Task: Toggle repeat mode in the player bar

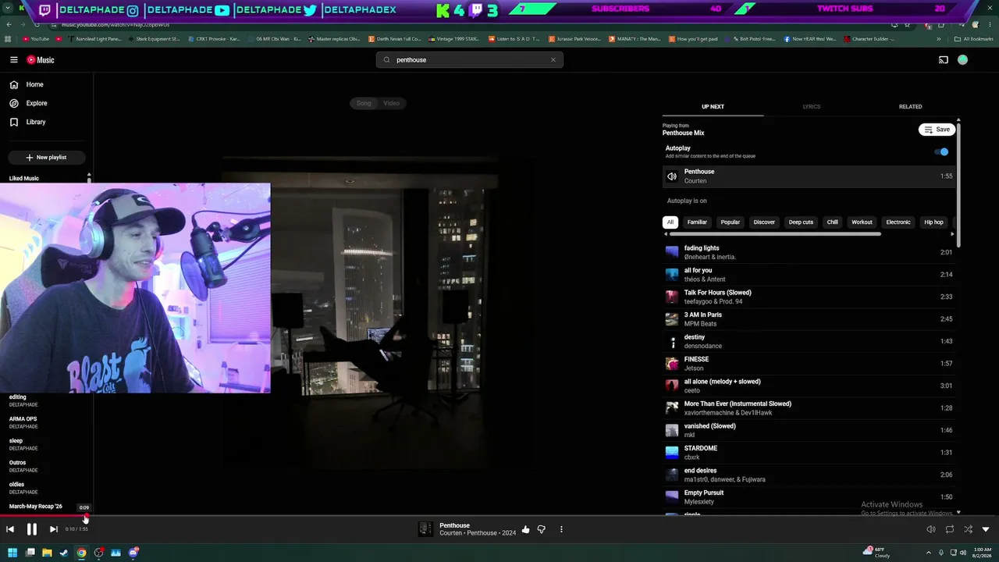Action: (x=950, y=529)
